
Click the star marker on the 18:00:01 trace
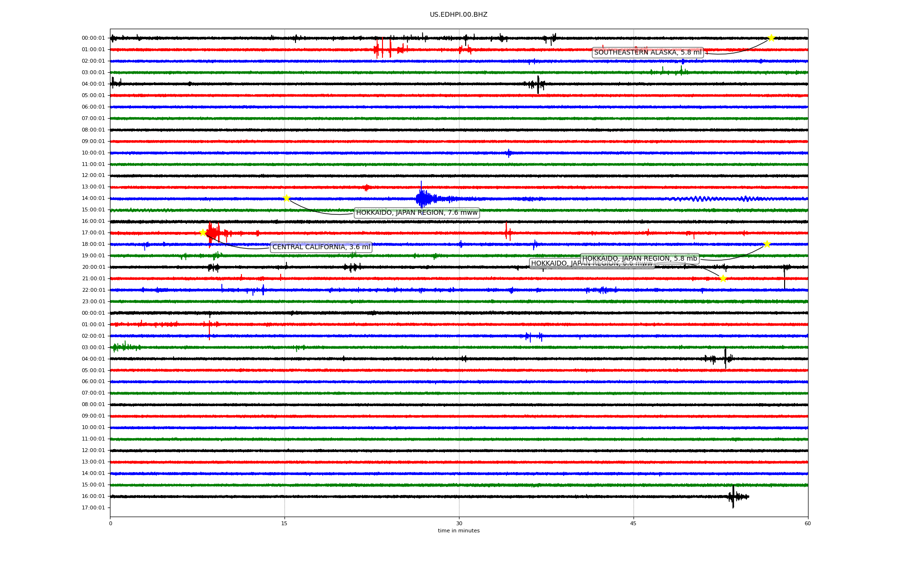(x=767, y=244)
